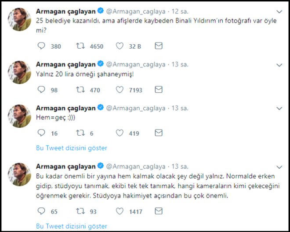The height and width of the screenshot is (232, 290).
Task: Send the 25 belediye tweet via message
Action: click(x=159, y=46)
